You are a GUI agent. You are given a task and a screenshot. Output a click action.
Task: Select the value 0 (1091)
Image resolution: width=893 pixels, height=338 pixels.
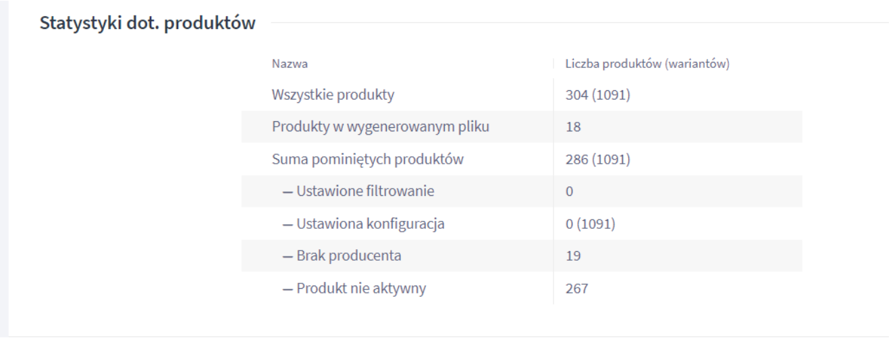click(x=590, y=224)
